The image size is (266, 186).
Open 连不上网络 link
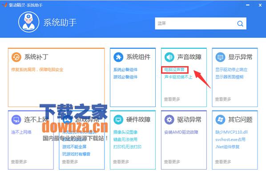[21, 132]
